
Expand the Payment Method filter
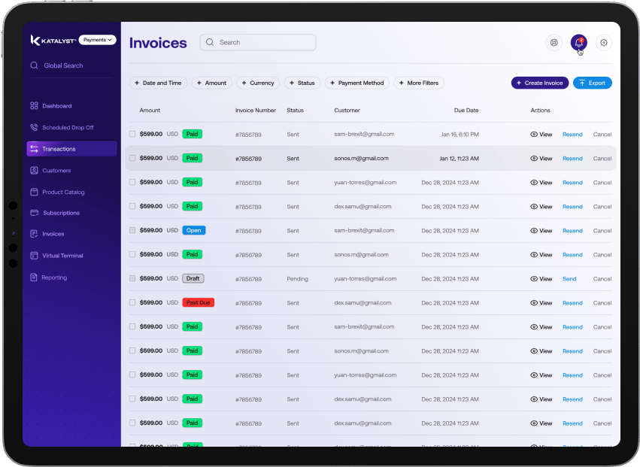pyautogui.click(x=357, y=83)
